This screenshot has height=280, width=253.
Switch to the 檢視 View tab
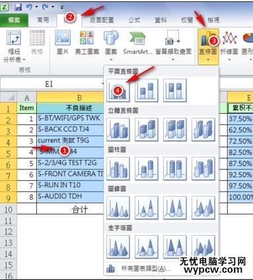point(213,20)
